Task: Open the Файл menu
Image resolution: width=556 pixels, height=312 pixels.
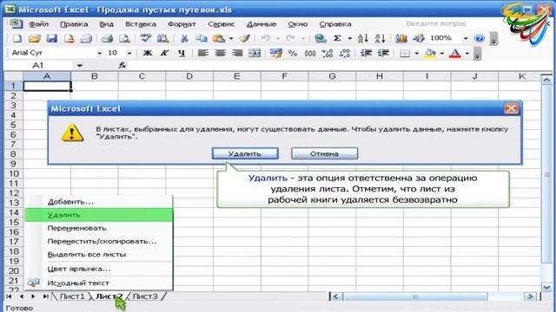Action: pos(38,24)
